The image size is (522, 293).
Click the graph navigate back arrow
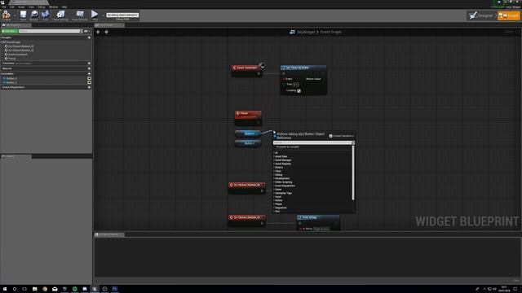point(98,32)
